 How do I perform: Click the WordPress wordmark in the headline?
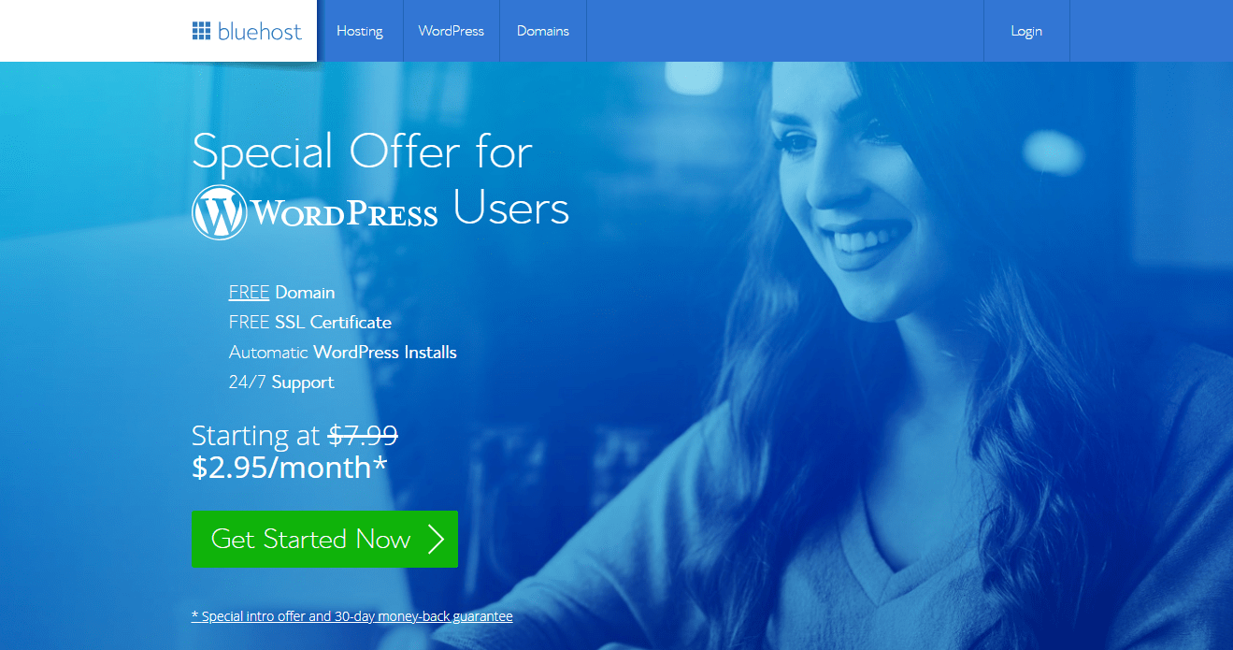point(344,214)
